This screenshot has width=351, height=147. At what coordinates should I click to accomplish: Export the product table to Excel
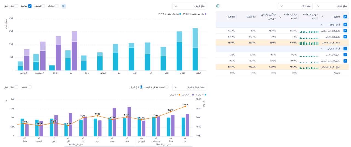point(218,6)
